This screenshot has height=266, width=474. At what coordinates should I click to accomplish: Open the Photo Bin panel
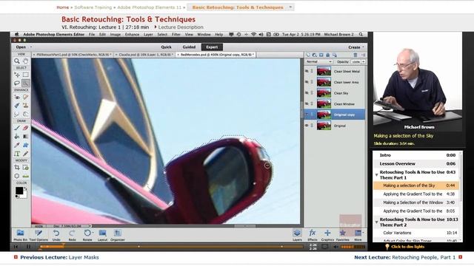pos(21,235)
